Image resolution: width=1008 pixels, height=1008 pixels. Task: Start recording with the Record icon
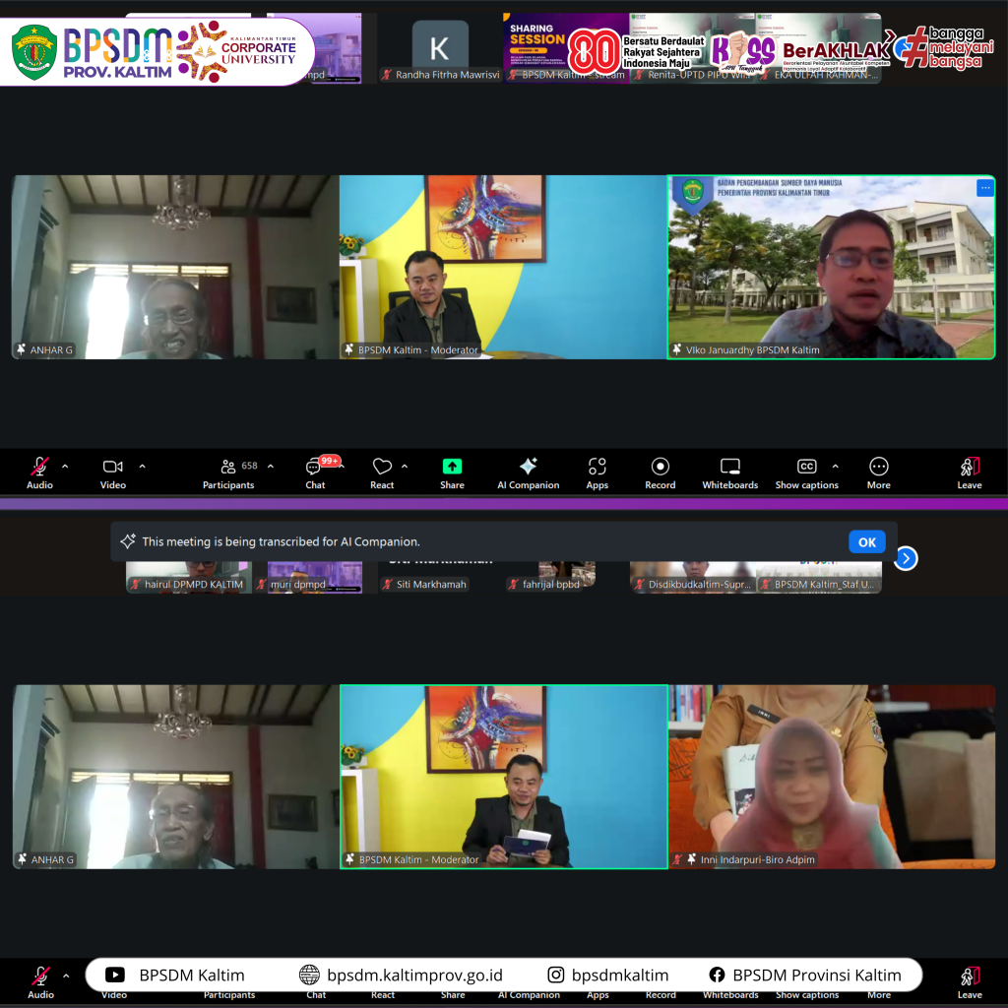(x=660, y=468)
